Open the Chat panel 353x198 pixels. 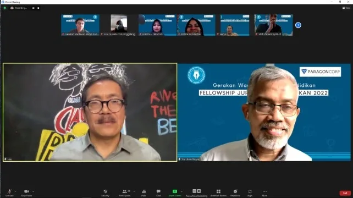coord(158,193)
